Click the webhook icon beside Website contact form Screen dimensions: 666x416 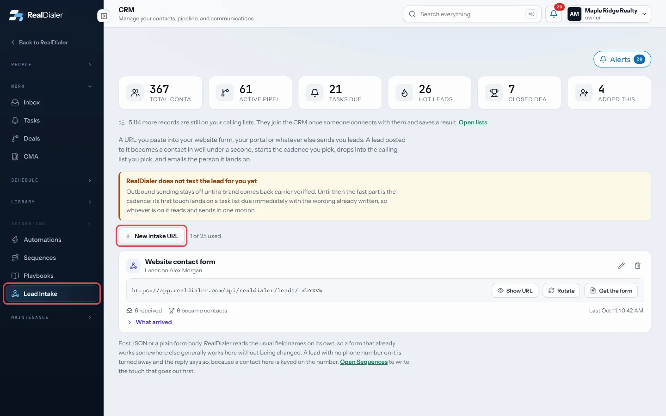tap(133, 266)
